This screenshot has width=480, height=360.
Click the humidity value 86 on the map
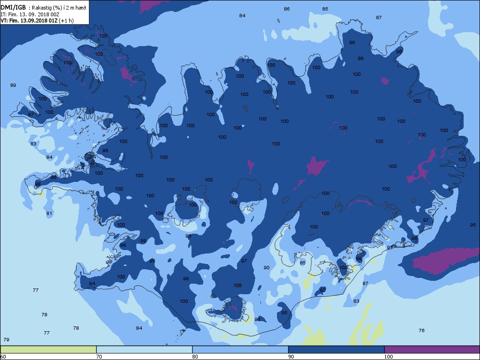tap(287, 9)
